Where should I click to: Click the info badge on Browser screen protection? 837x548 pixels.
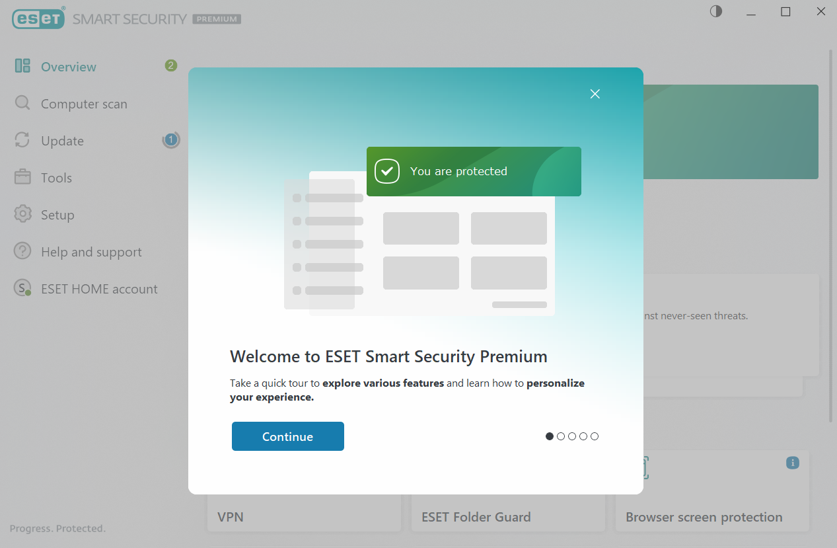click(x=792, y=463)
